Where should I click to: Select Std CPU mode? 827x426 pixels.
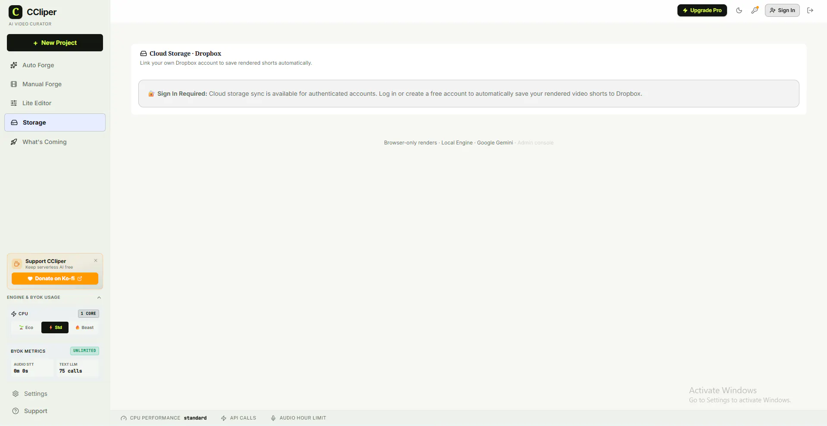pos(55,328)
